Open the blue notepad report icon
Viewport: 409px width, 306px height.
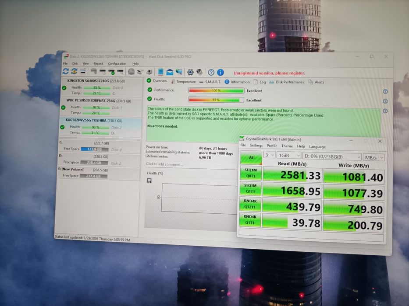pos(161,72)
